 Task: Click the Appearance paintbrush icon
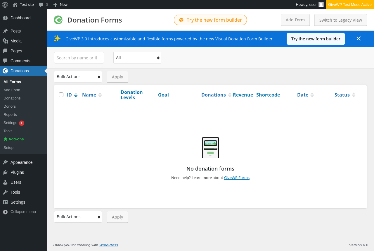(5, 162)
